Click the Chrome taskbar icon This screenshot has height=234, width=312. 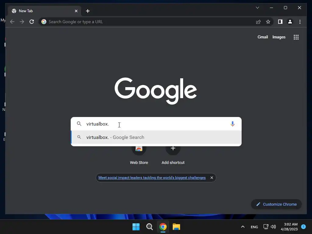(x=163, y=227)
